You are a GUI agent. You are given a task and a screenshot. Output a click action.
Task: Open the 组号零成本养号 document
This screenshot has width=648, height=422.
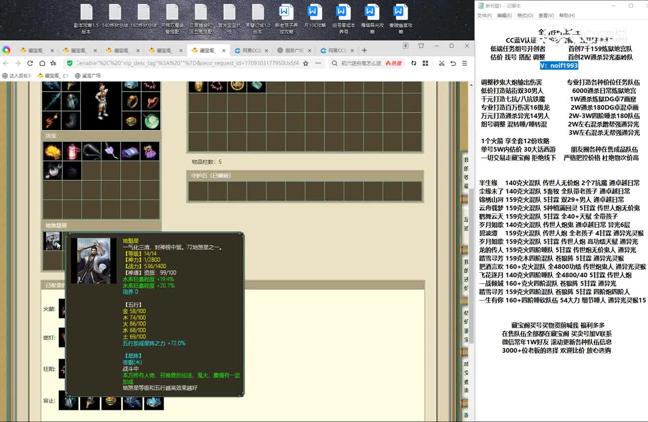coord(343,19)
